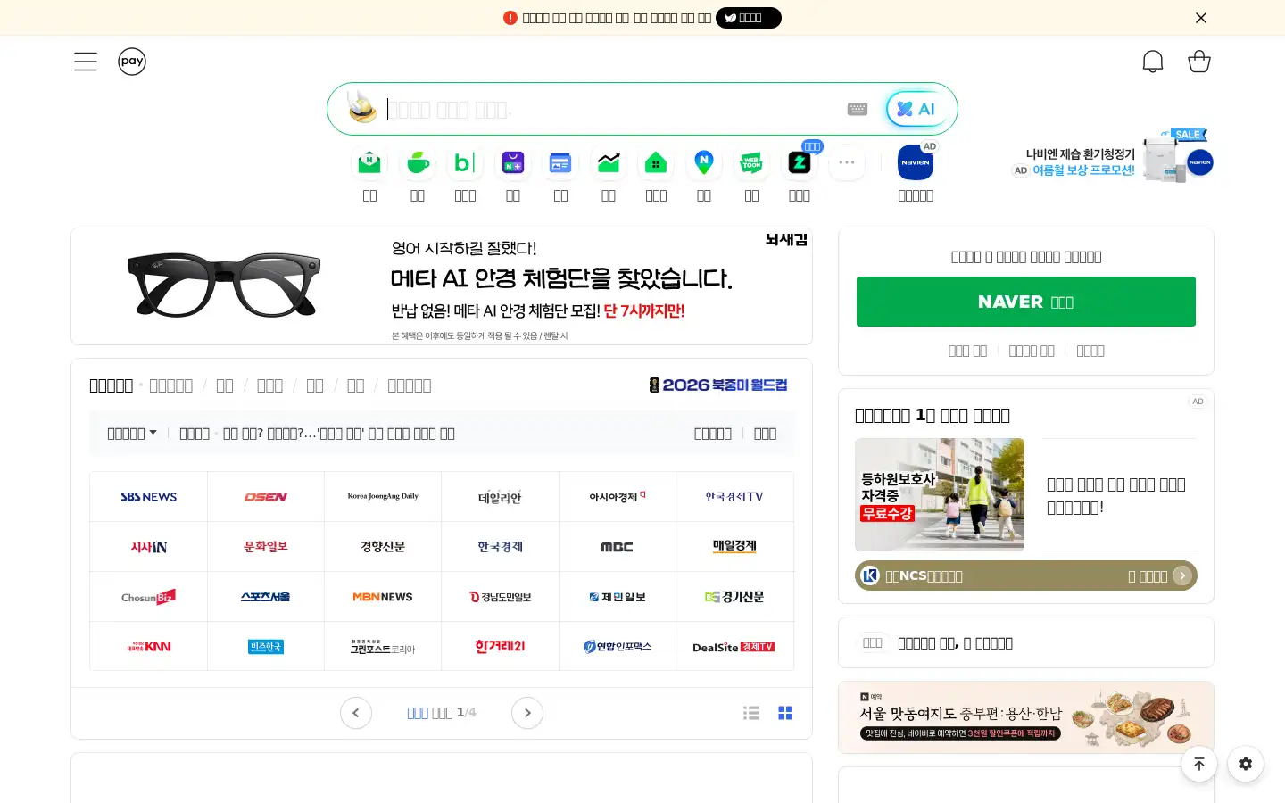Open 스포츠서울 publisher tile
The width and height of the screenshot is (1285, 803).
point(266,597)
